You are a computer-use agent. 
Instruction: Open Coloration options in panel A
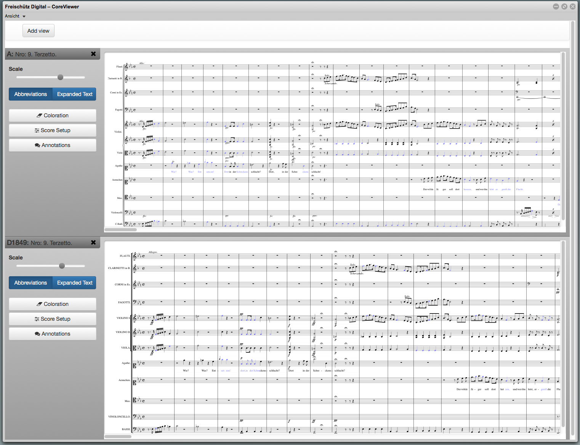pyautogui.click(x=53, y=115)
